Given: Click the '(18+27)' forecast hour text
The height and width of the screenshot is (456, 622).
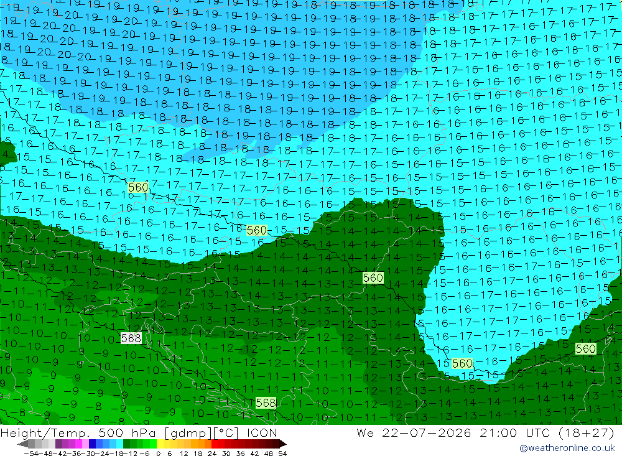Looking at the screenshot, I should click(x=587, y=432).
